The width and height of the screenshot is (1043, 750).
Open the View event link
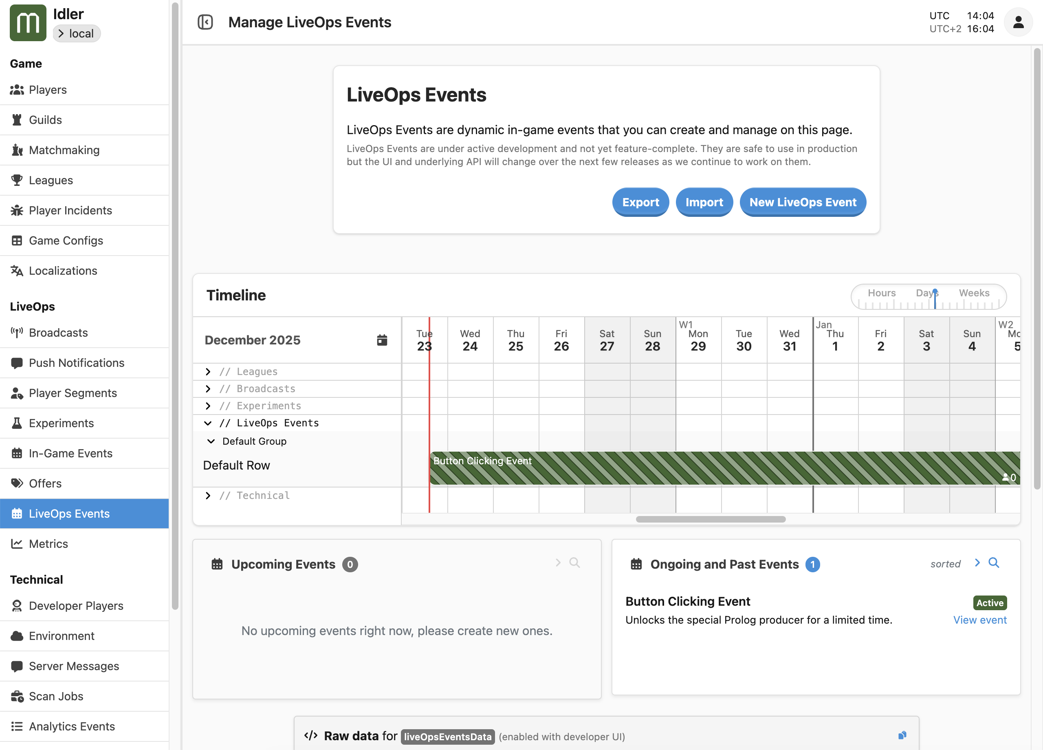click(979, 620)
